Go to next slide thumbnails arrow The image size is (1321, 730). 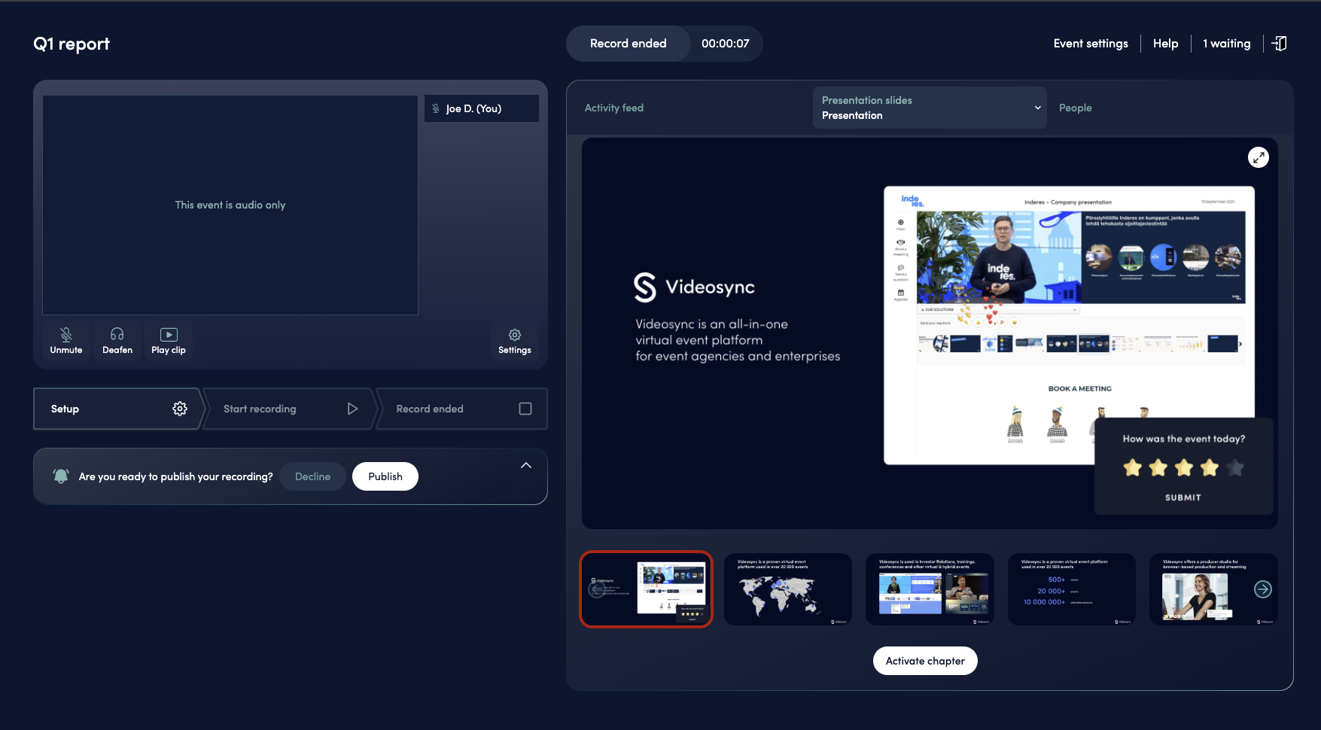(1263, 589)
